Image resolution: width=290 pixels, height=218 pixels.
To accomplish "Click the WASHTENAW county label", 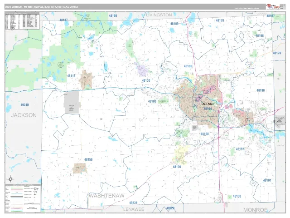I will pos(106,196).
